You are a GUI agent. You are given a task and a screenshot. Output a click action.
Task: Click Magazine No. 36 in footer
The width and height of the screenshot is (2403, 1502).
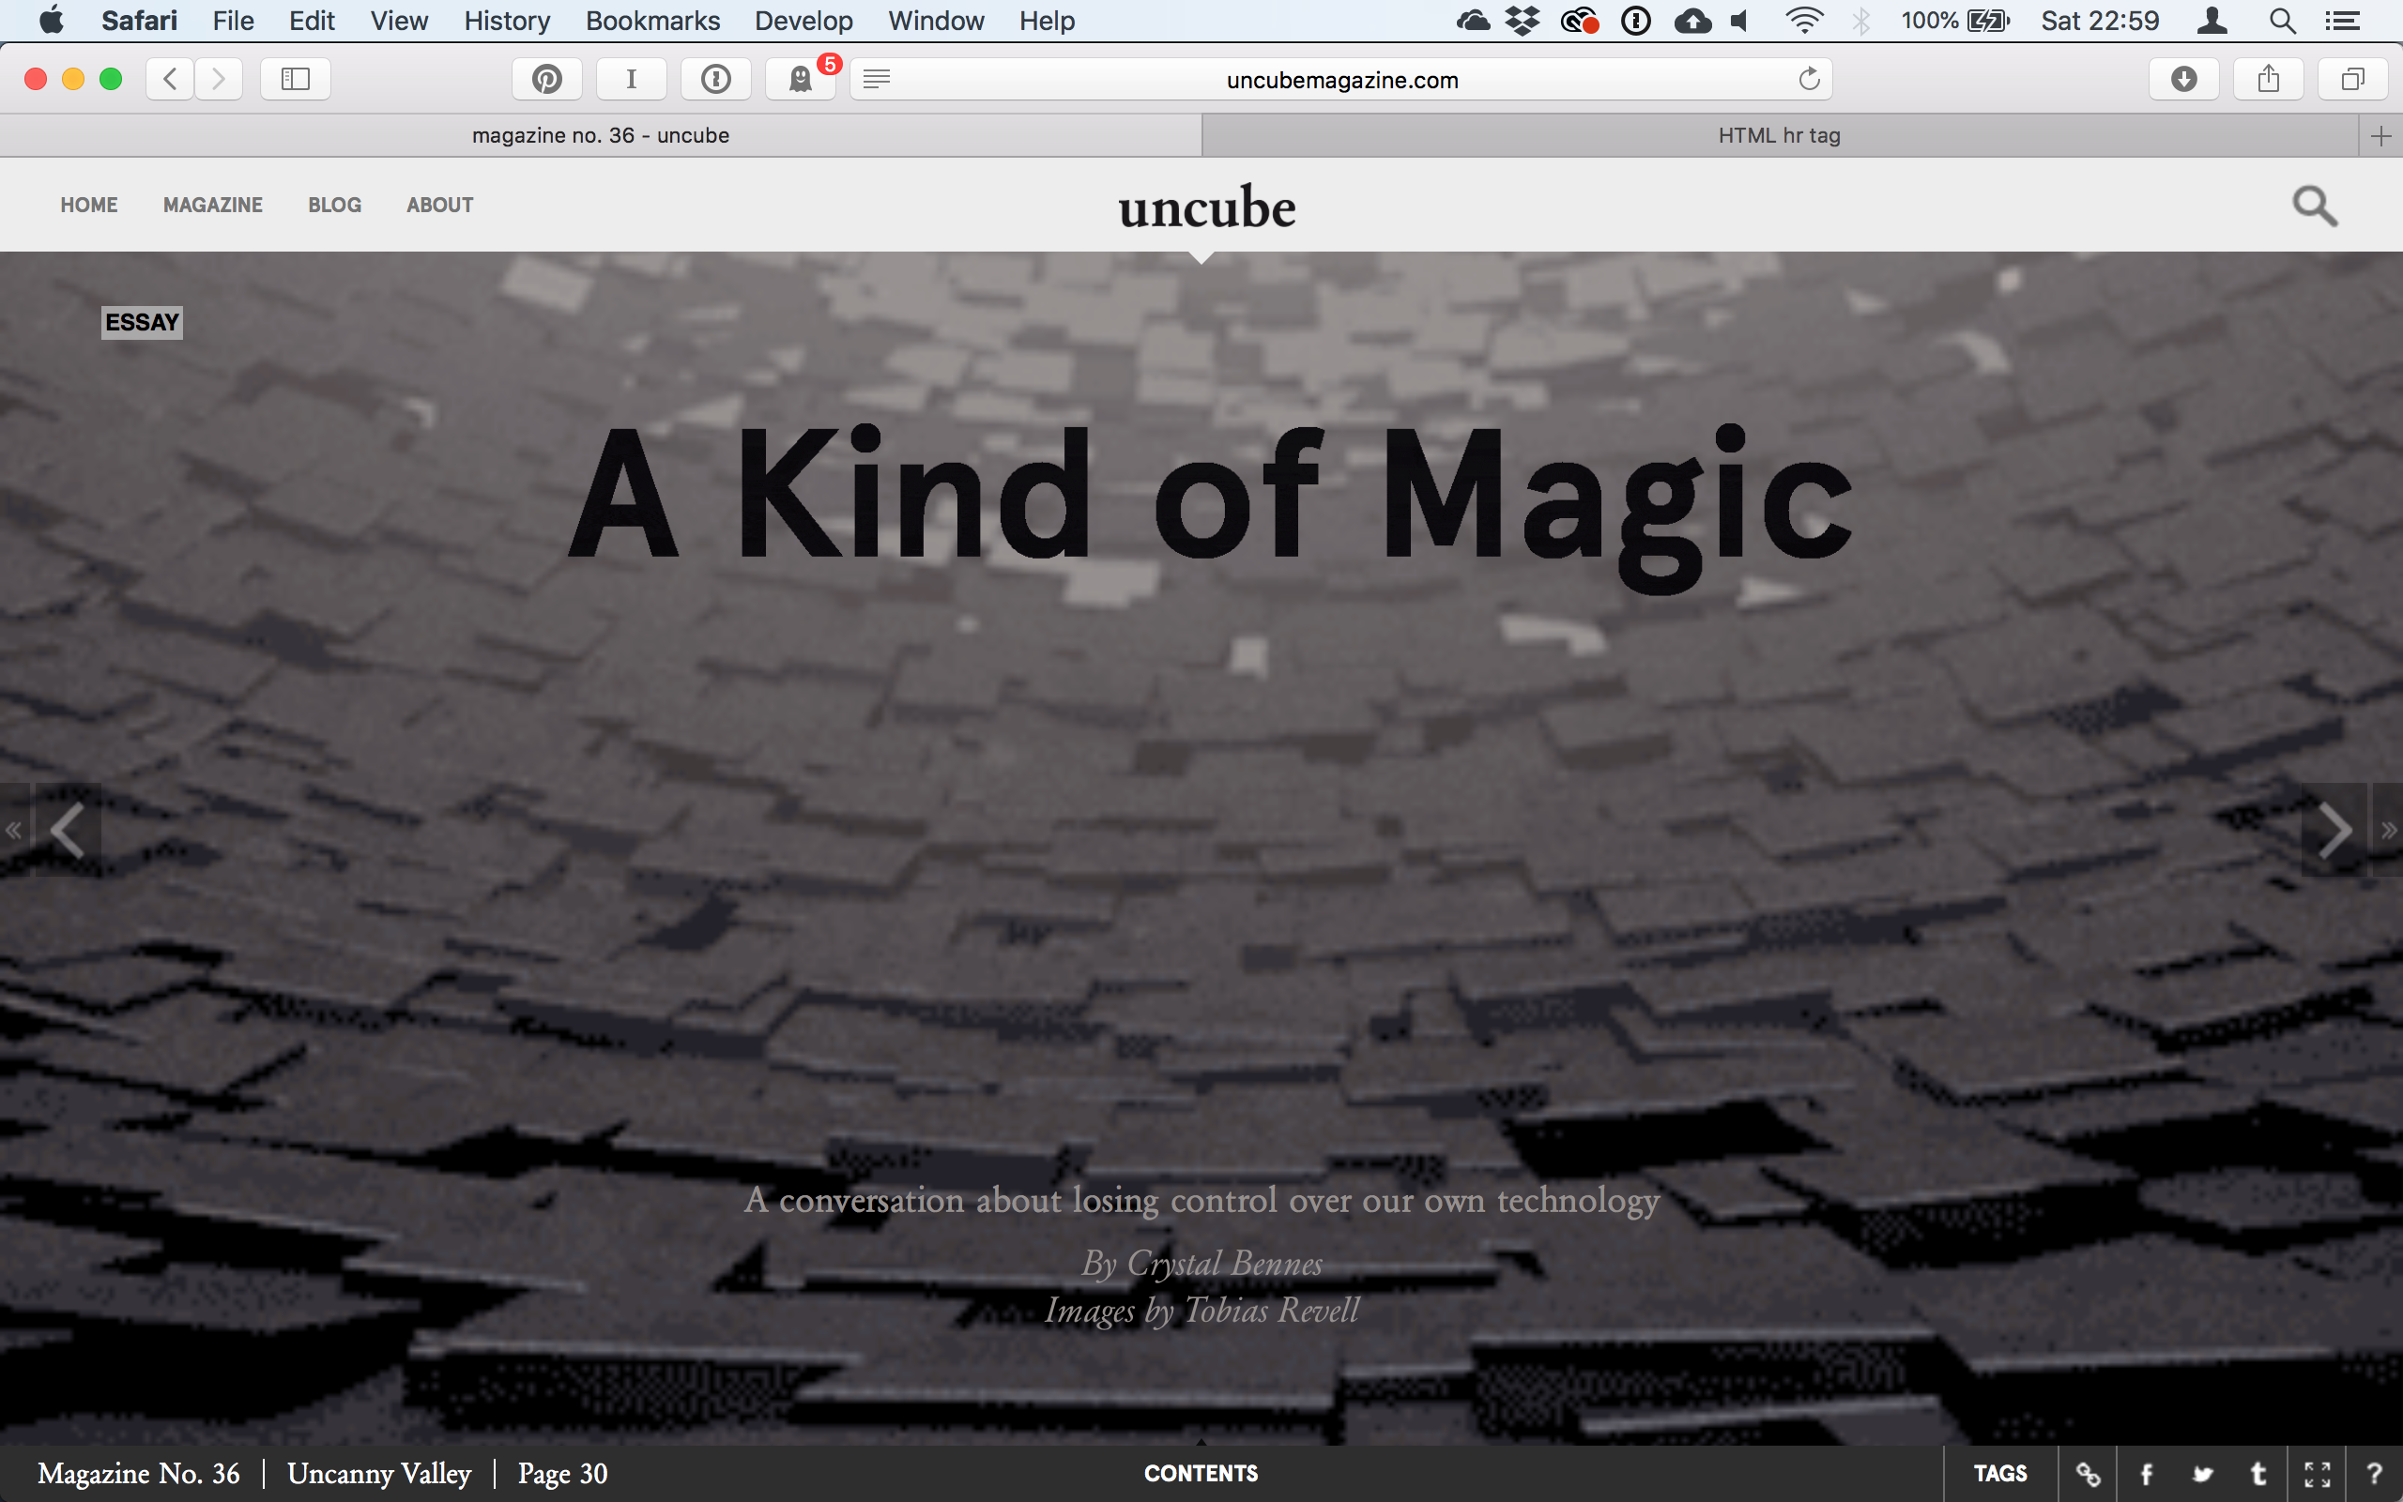(x=138, y=1473)
